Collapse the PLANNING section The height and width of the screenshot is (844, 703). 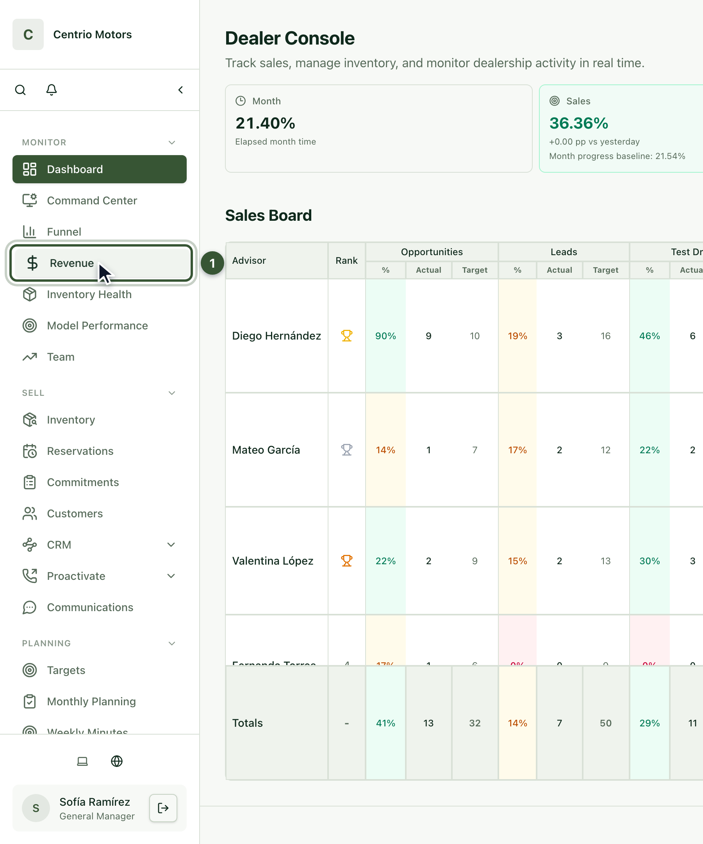coord(172,643)
